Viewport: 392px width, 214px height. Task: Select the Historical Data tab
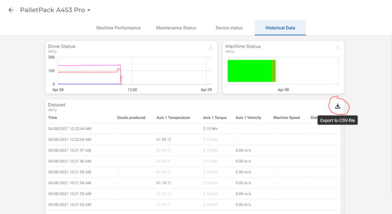click(x=280, y=28)
